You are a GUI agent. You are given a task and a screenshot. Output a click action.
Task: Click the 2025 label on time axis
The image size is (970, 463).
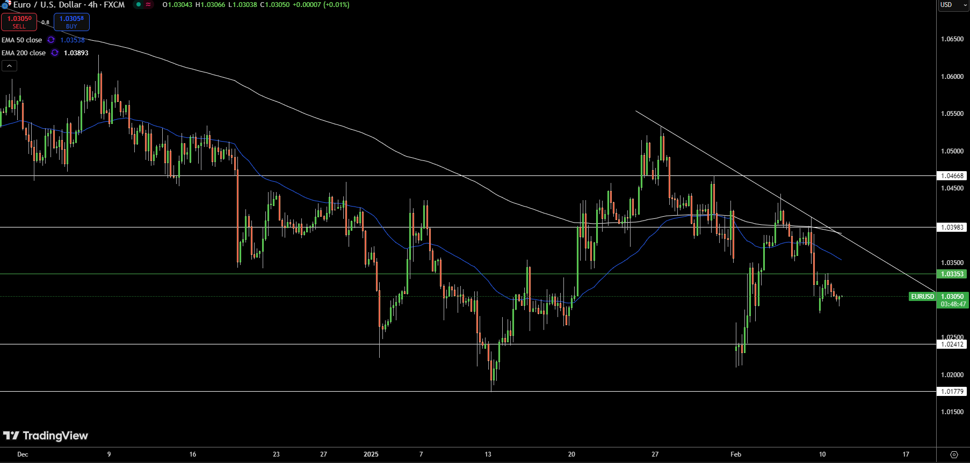371,454
